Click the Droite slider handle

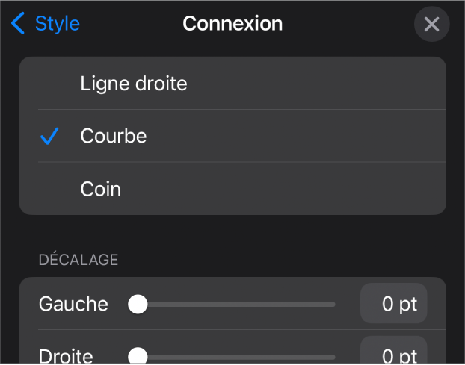138,356
